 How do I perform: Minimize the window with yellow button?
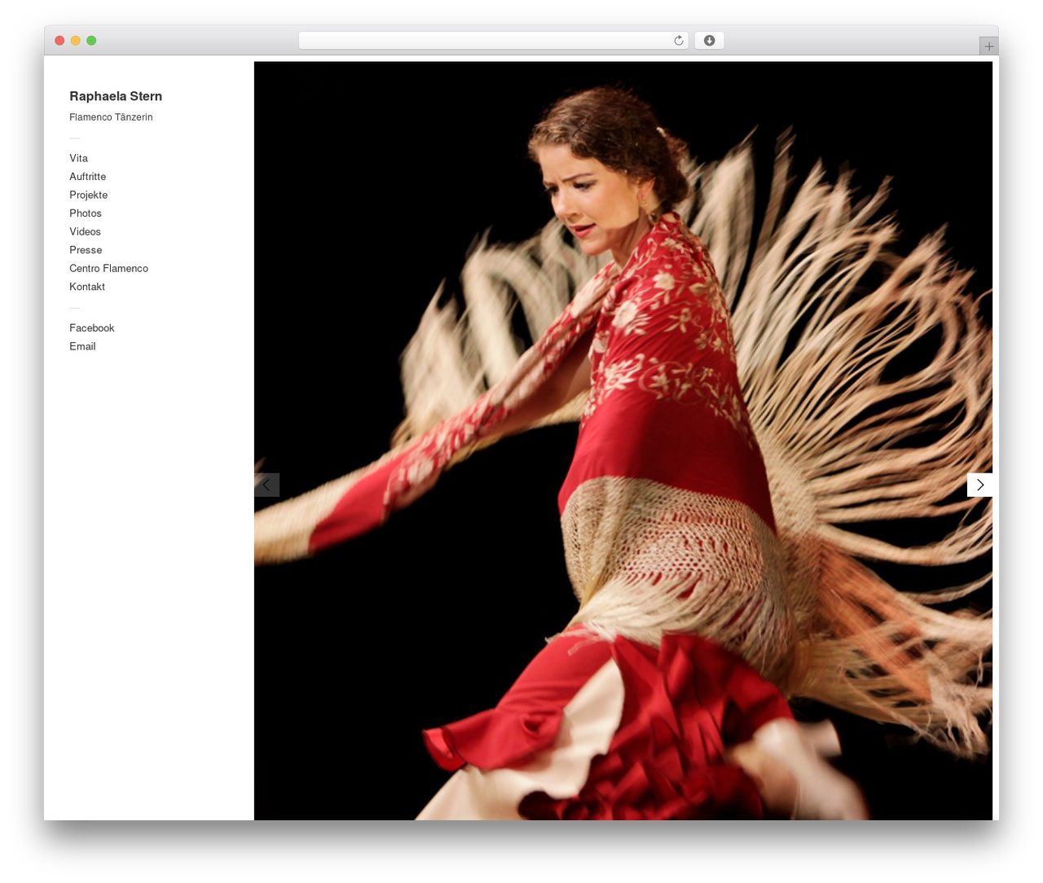point(75,41)
